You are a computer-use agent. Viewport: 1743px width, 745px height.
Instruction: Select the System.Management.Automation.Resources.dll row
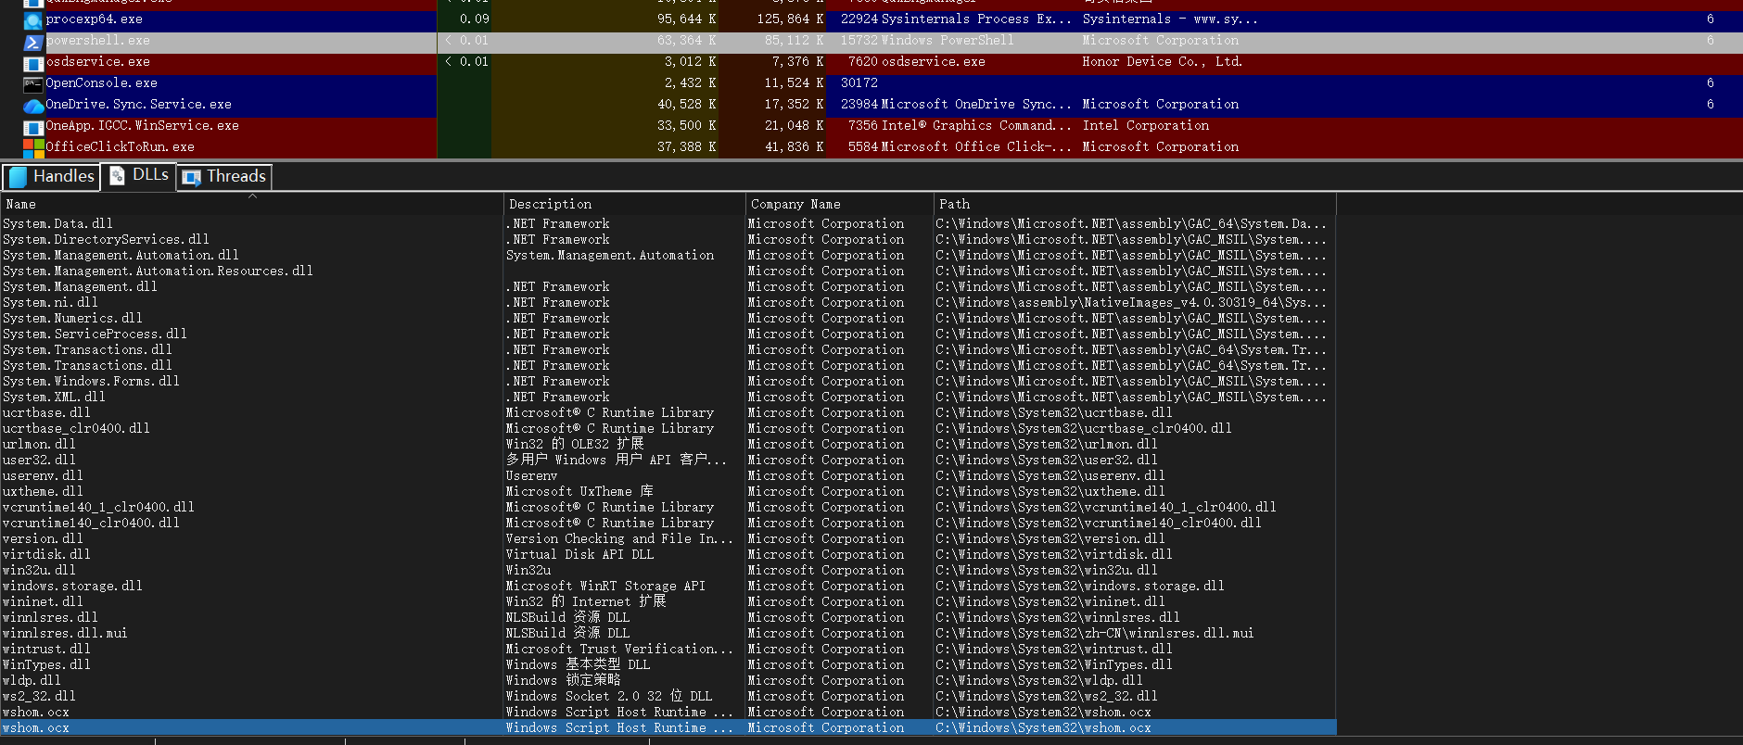click(x=158, y=271)
